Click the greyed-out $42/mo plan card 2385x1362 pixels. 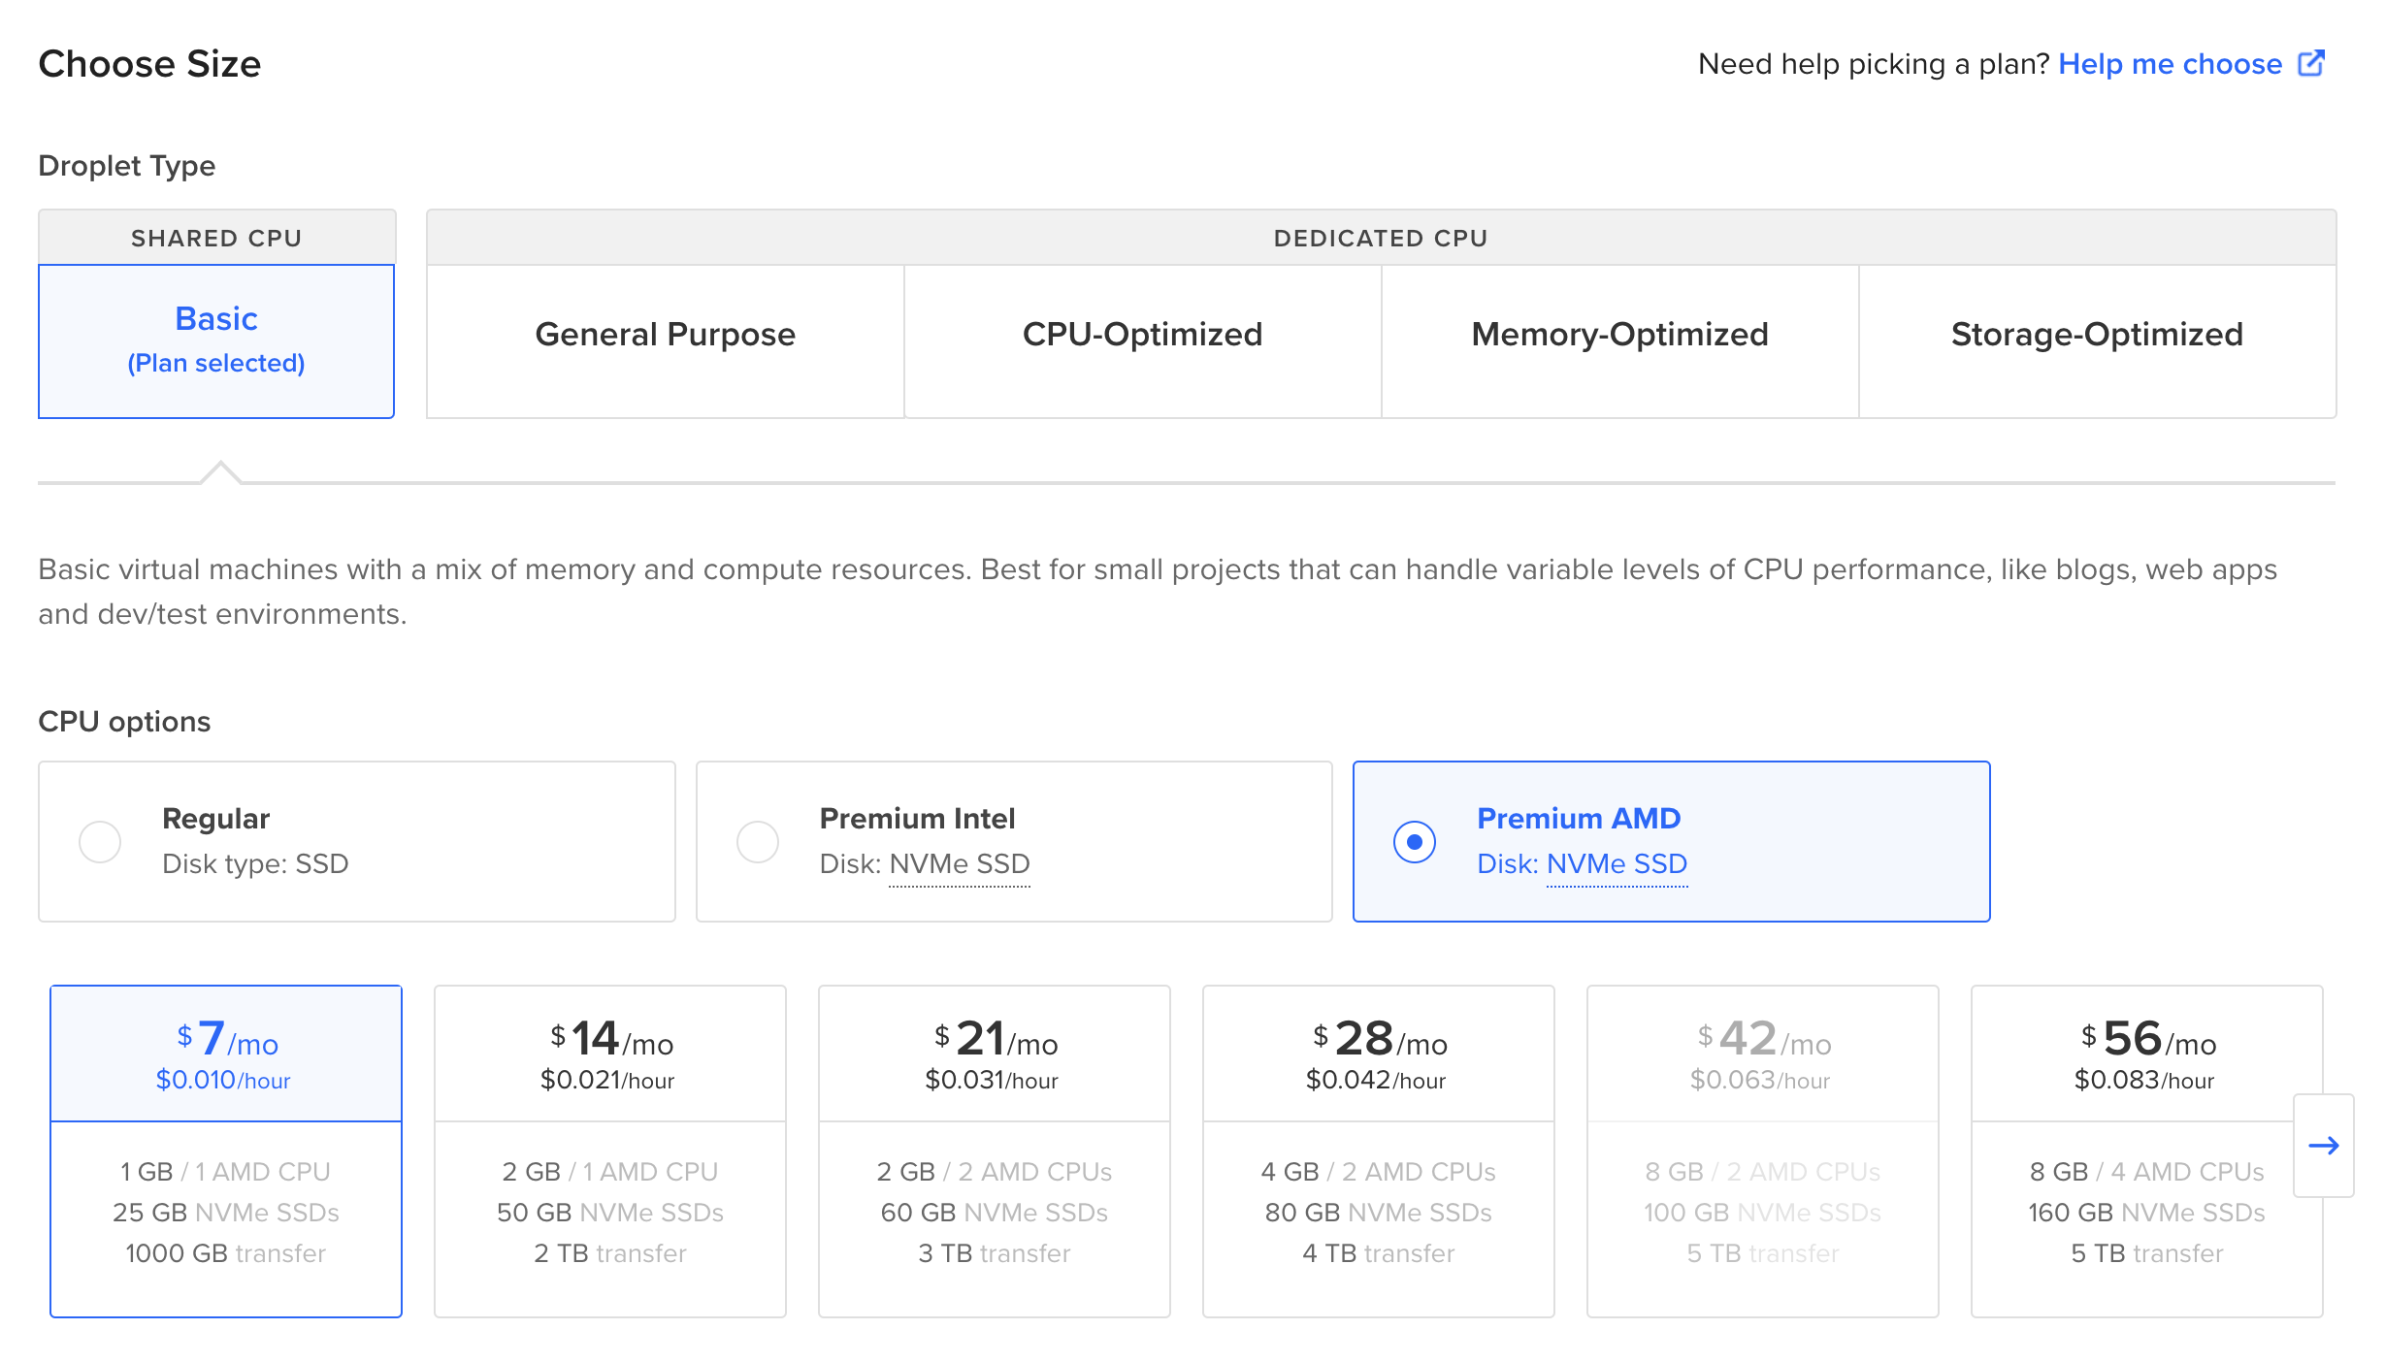(x=1763, y=1151)
